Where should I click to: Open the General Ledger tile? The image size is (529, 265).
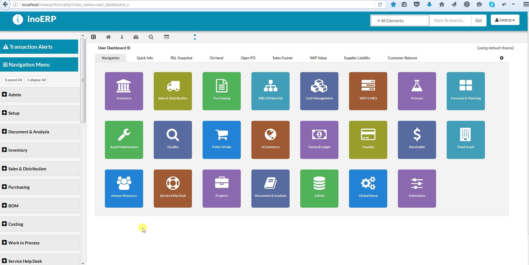click(319, 140)
